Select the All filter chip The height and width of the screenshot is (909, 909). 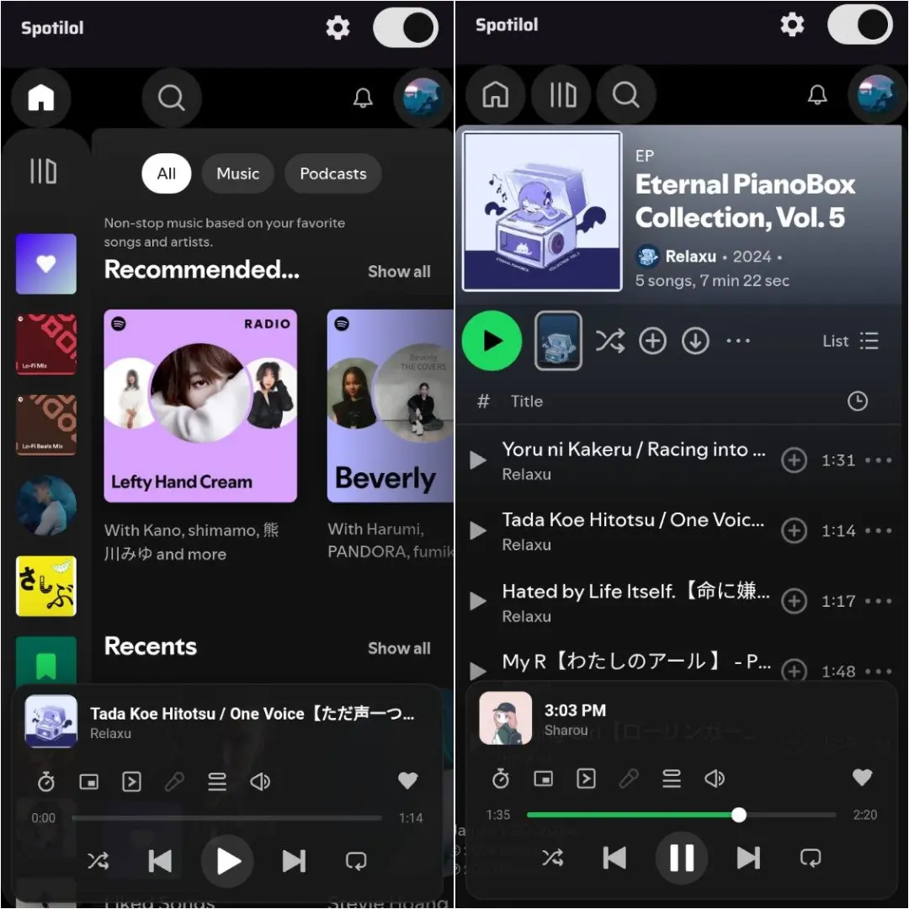(167, 173)
